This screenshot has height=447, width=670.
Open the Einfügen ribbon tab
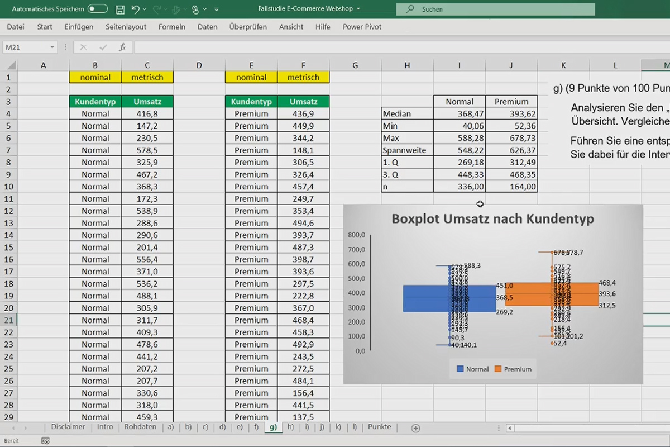click(79, 26)
